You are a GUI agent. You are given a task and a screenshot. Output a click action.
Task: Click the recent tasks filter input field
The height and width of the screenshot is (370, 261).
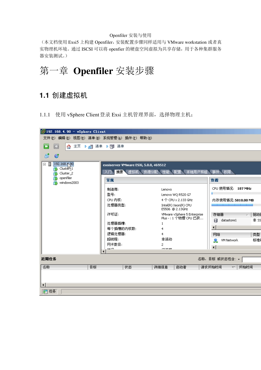coord(252,259)
